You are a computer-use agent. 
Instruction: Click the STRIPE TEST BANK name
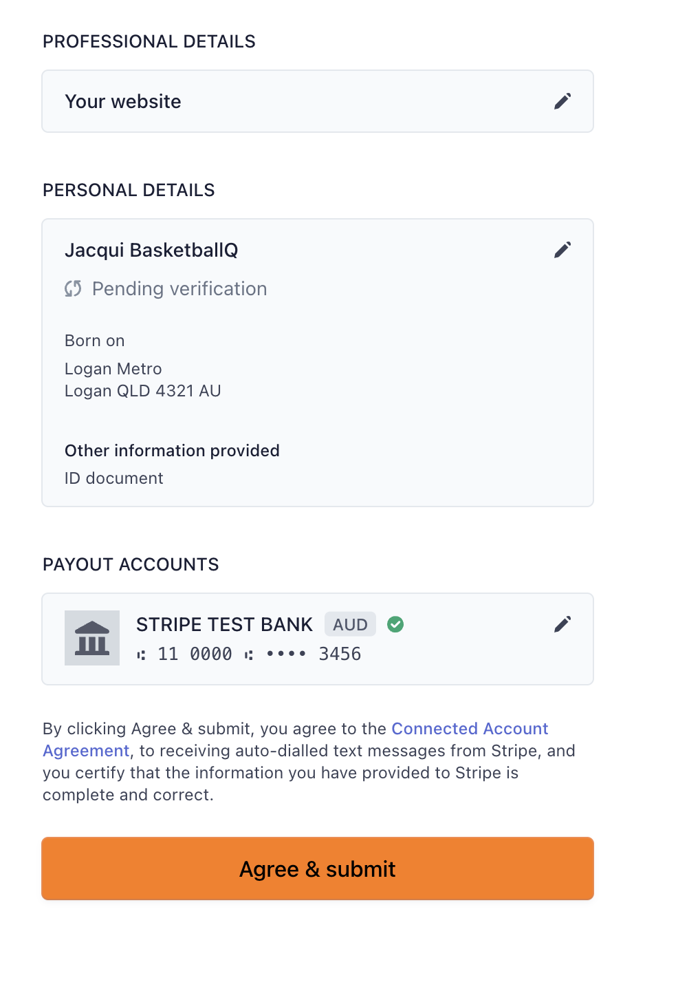point(224,624)
